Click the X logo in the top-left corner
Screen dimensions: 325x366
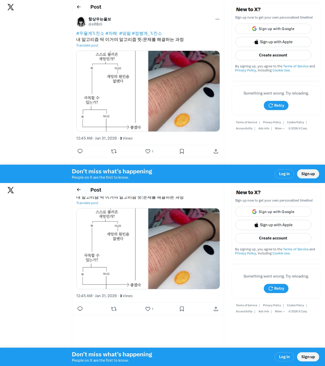click(x=11, y=7)
